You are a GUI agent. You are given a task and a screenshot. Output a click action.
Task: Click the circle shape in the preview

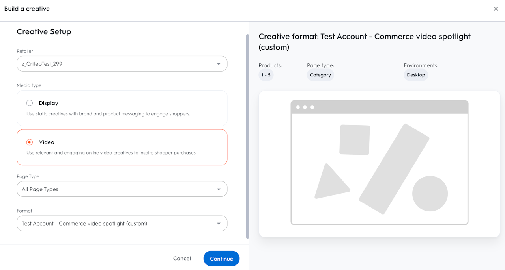(430, 194)
